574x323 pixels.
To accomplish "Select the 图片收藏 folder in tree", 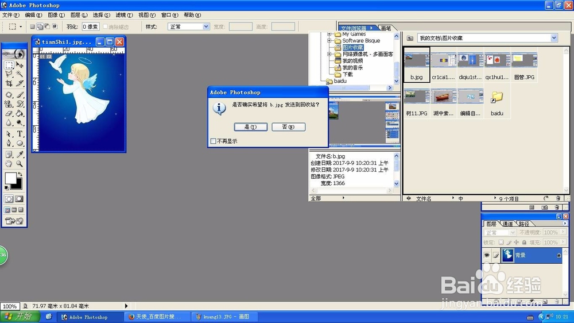I will point(352,47).
